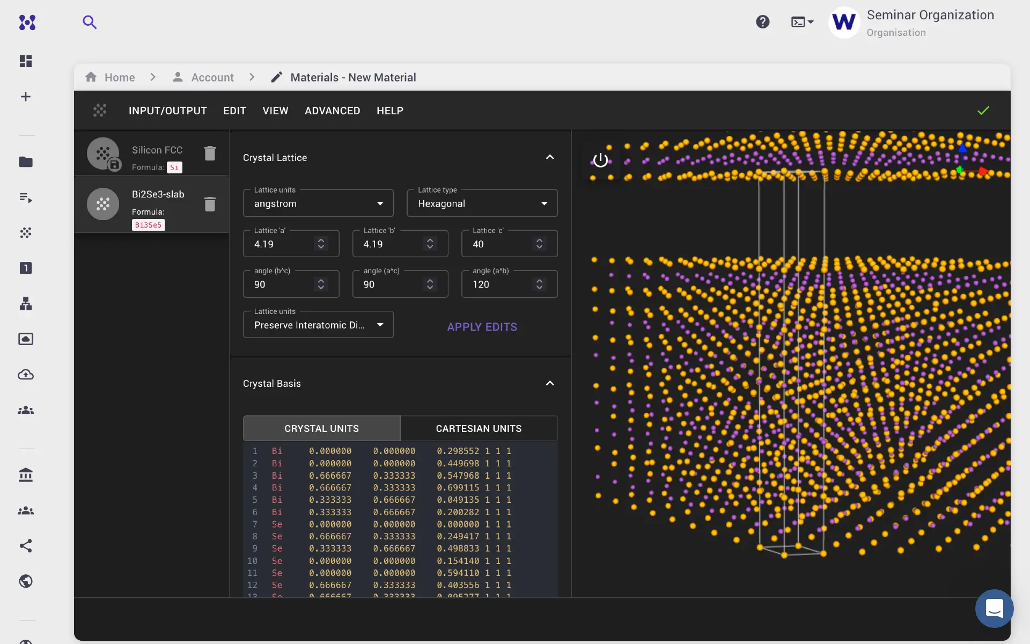The image size is (1030, 644).
Task: Select Crystal Units basis view
Action: pos(321,428)
